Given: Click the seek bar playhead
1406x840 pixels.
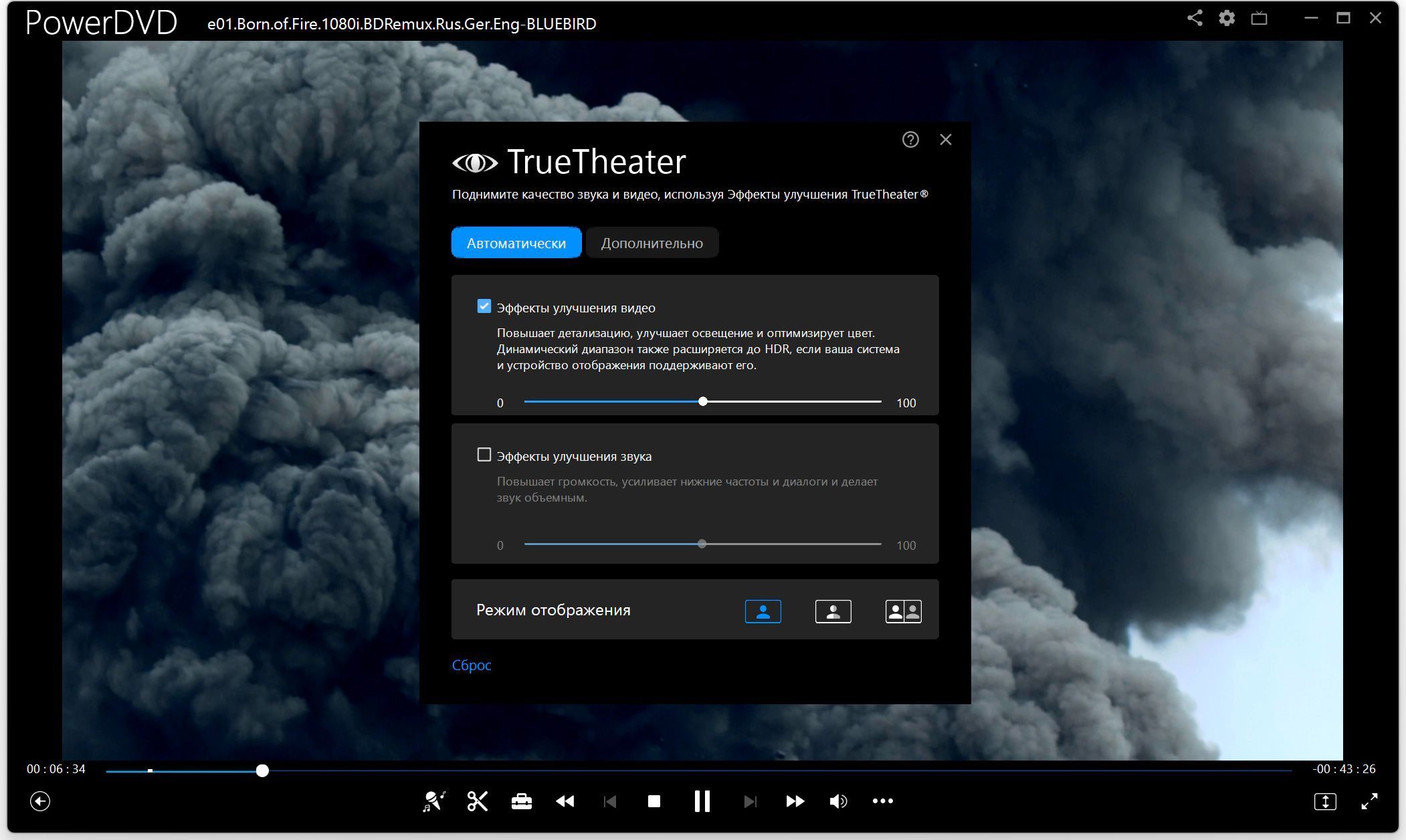Looking at the screenshot, I should point(263,771).
